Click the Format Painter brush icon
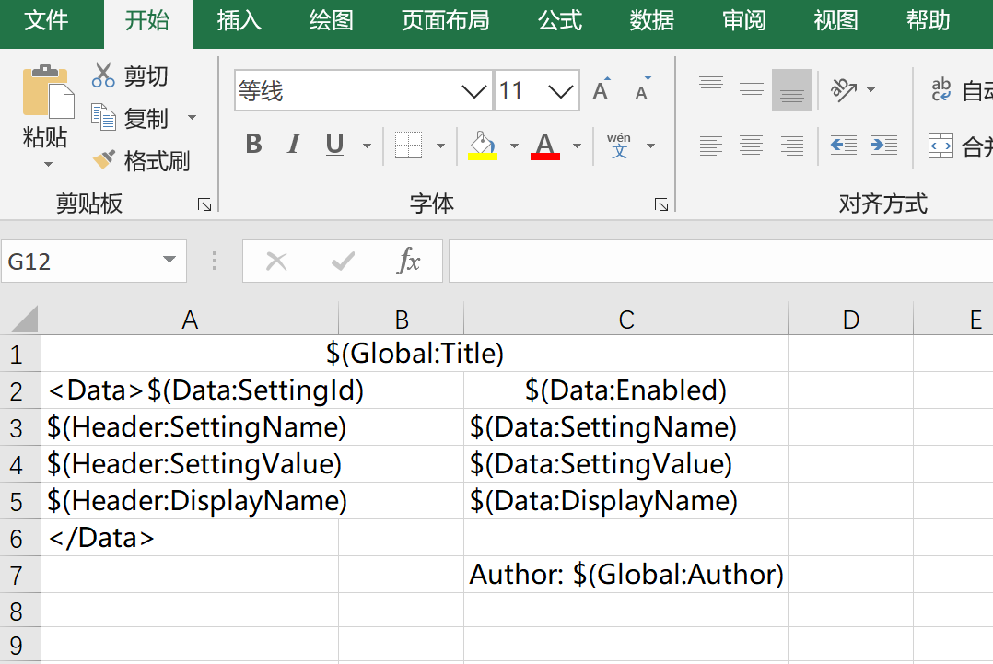 (x=103, y=160)
